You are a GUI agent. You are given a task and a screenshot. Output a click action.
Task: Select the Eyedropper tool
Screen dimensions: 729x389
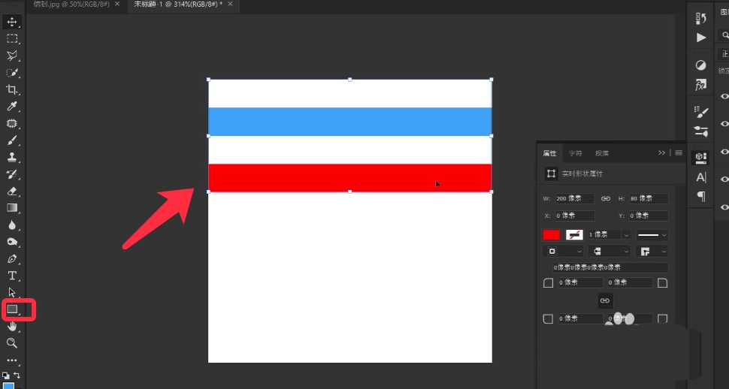[12, 107]
